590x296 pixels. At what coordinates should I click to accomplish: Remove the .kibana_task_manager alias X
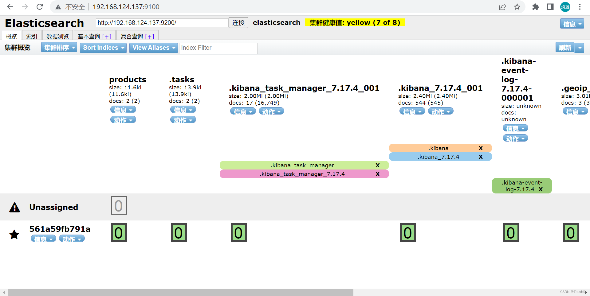click(x=378, y=165)
